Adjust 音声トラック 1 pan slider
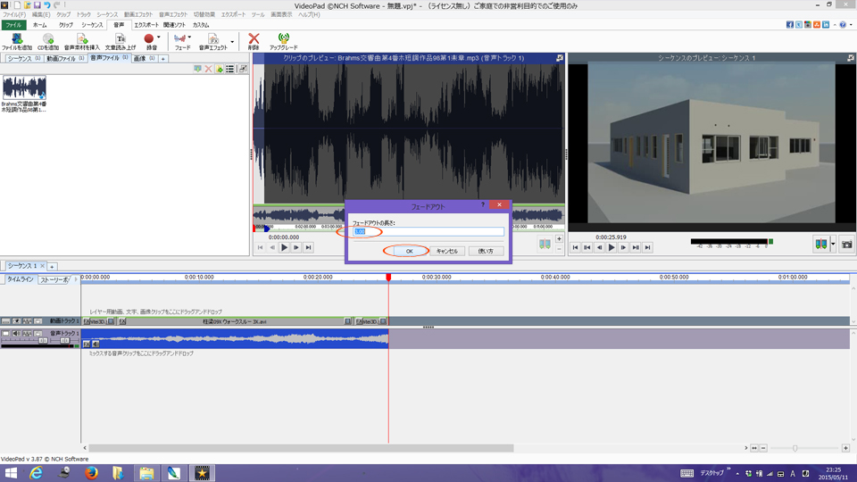 [64, 341]
